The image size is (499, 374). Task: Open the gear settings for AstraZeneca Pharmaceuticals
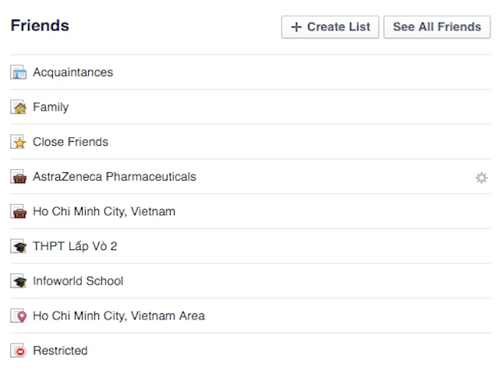coord(481,178)
